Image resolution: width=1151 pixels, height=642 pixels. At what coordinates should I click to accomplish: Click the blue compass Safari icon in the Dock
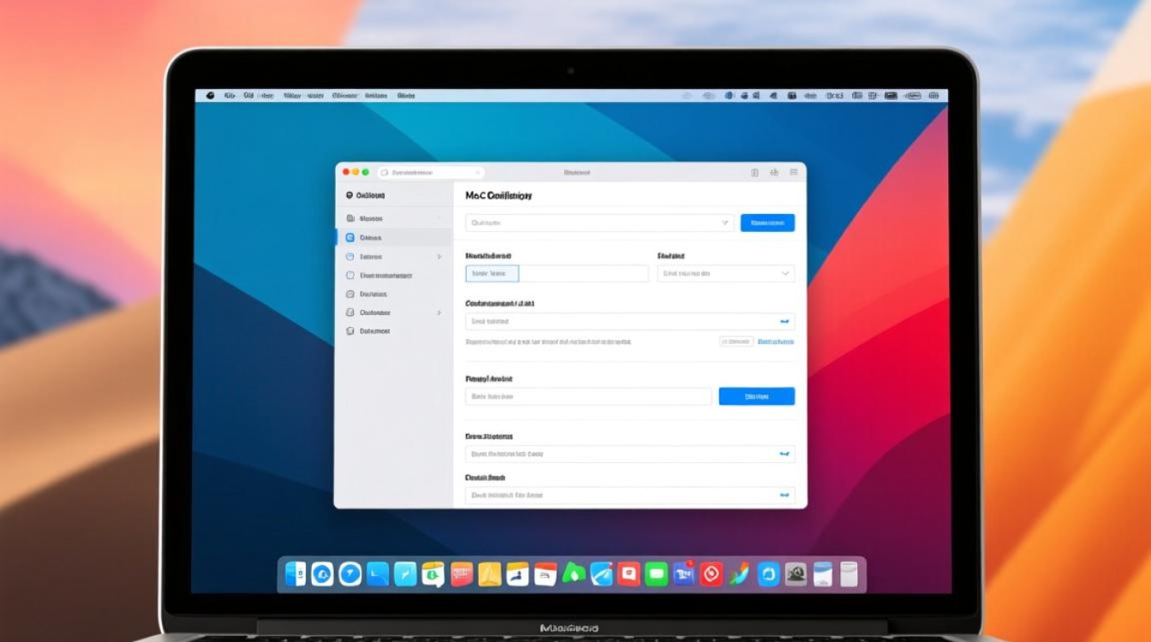[349, 574]
